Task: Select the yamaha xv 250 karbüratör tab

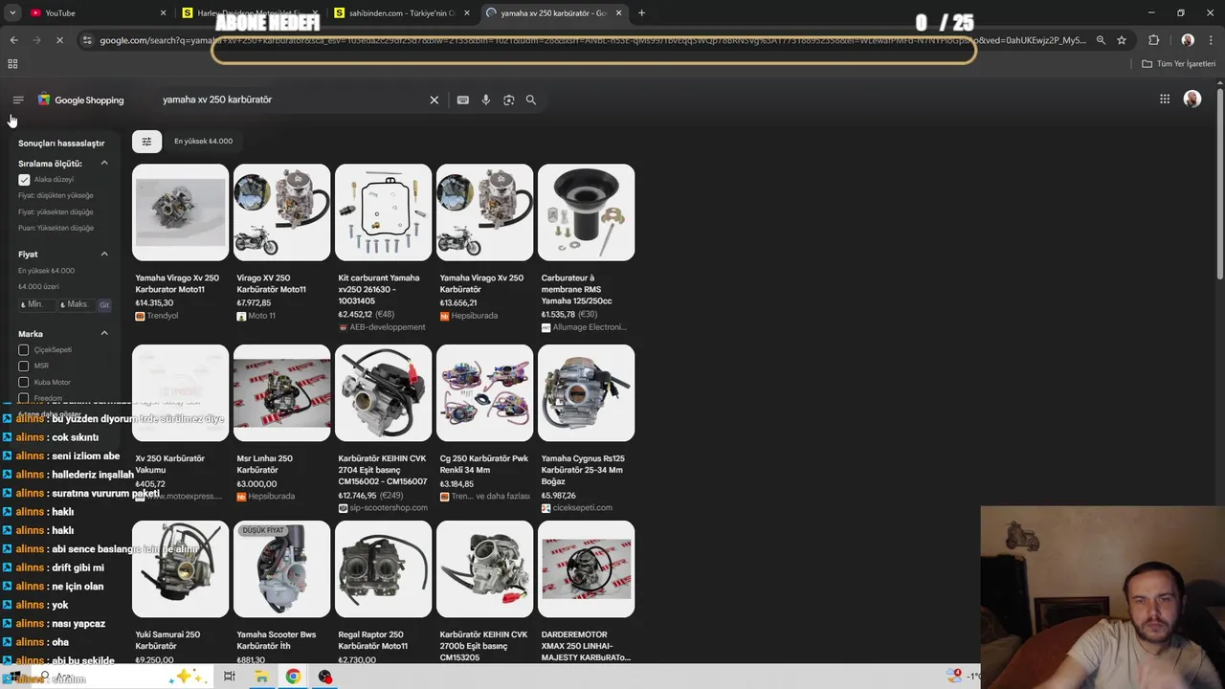Action: (553, 13)
